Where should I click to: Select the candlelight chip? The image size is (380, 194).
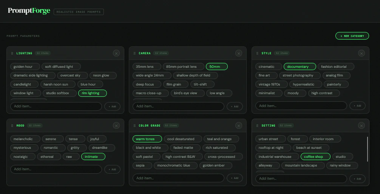tap(24, 84)
